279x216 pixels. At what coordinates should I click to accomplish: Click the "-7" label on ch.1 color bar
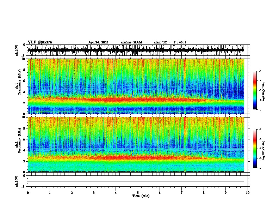coord(260,109)
